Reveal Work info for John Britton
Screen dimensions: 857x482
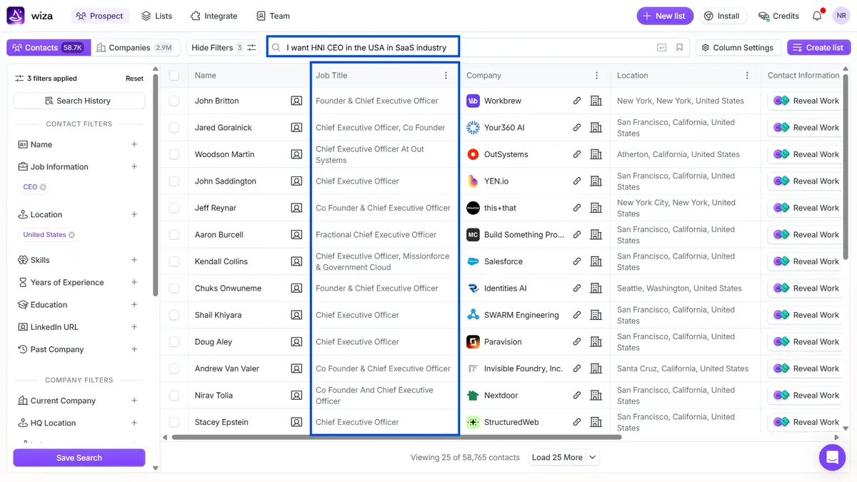point(806,101)
